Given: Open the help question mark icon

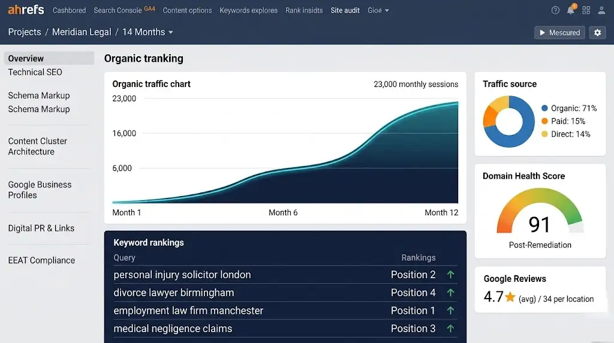Looking at the screenshot, I should coord(555,10).
